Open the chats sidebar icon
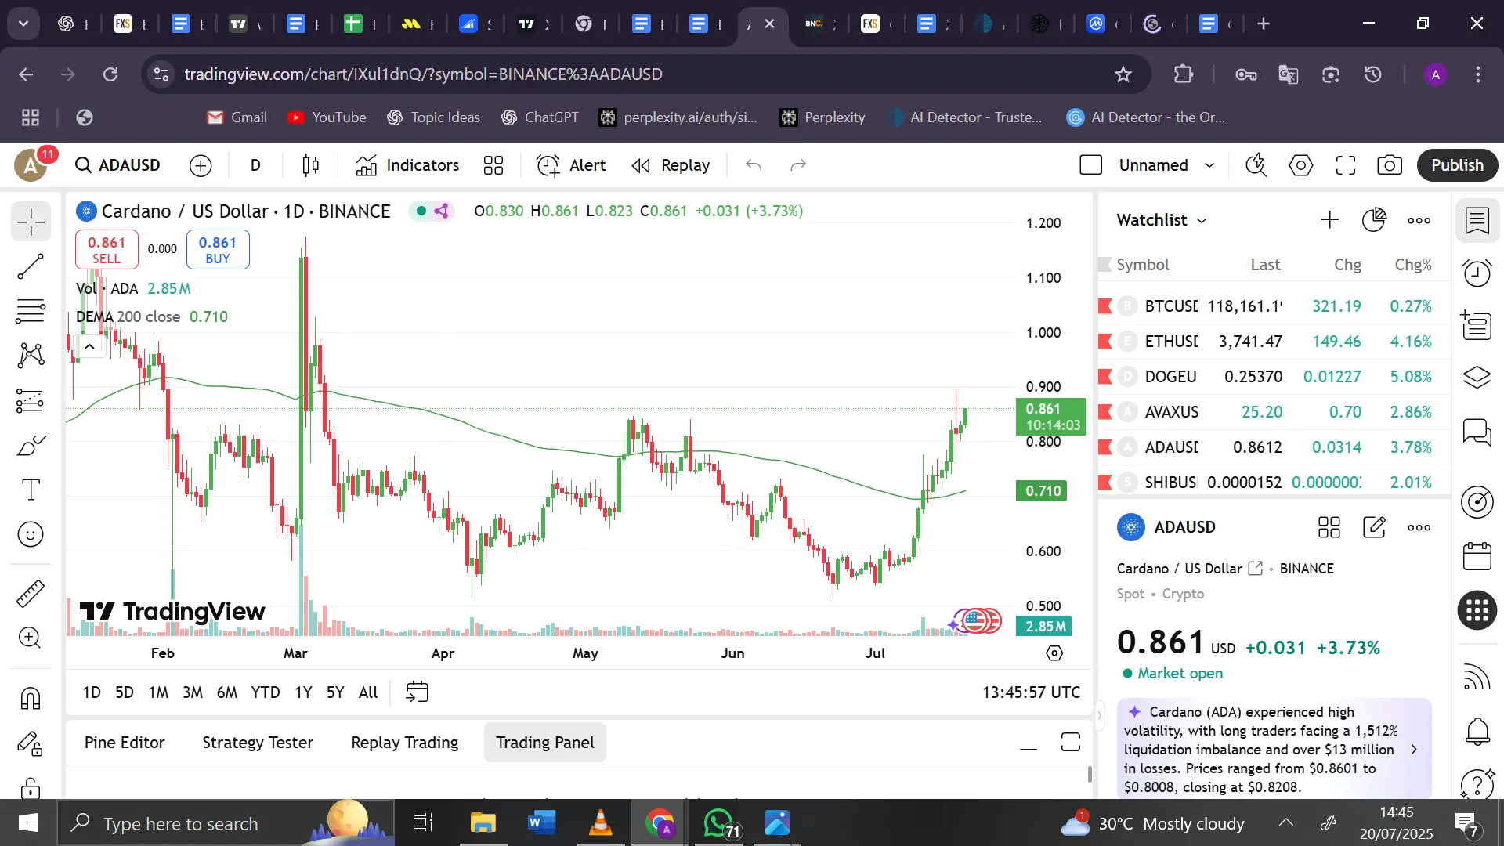The width and height of the screenshot is (1504, 846). click(1477, 432)
